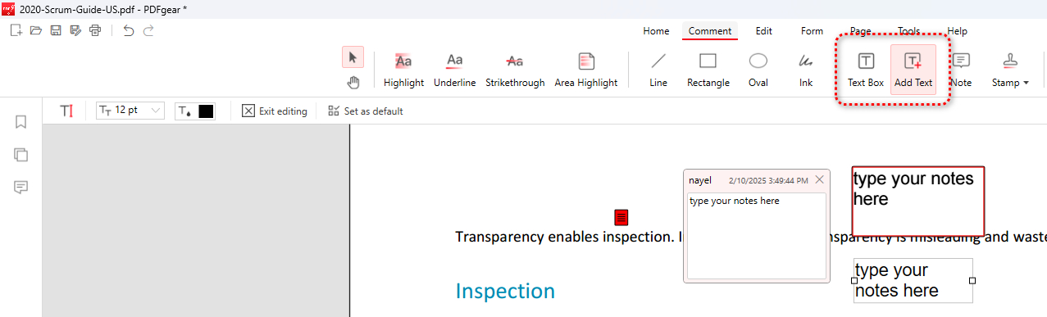Image resolution: width=1047 pixels, height=317 pixels.
Task: Click the note timestamp 2/10/2025 3:49:44 PM
Action: [x=768, y=180]
